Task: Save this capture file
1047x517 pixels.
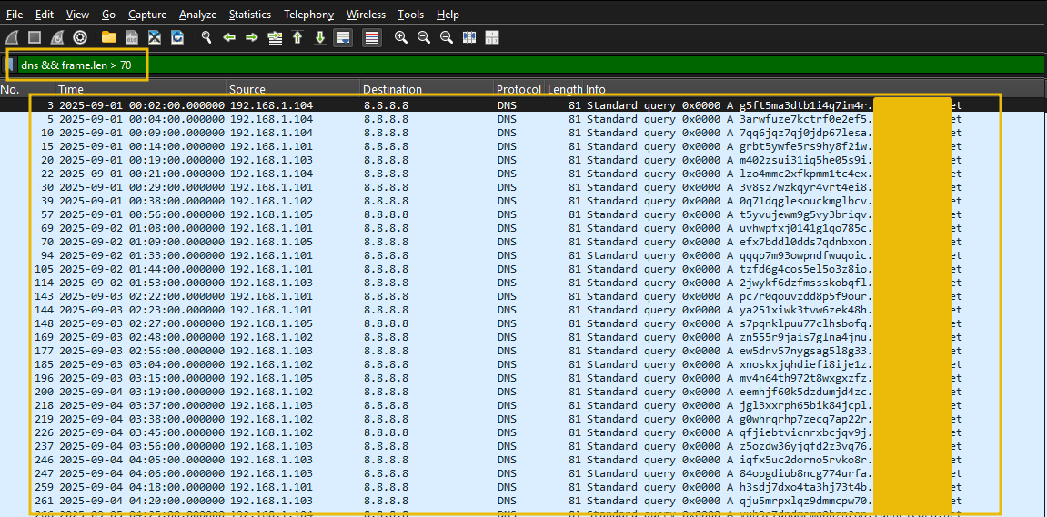Action: click(x=132, y=37)
